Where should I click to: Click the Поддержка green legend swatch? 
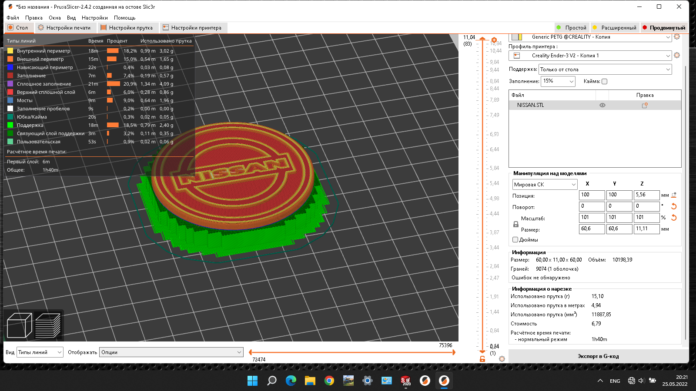coord(10,125)
